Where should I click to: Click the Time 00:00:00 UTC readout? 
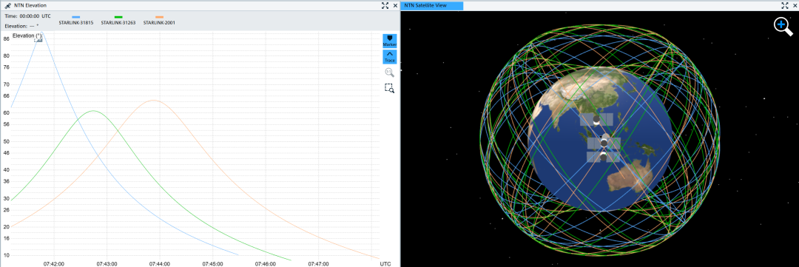click(x=27, y=16)
